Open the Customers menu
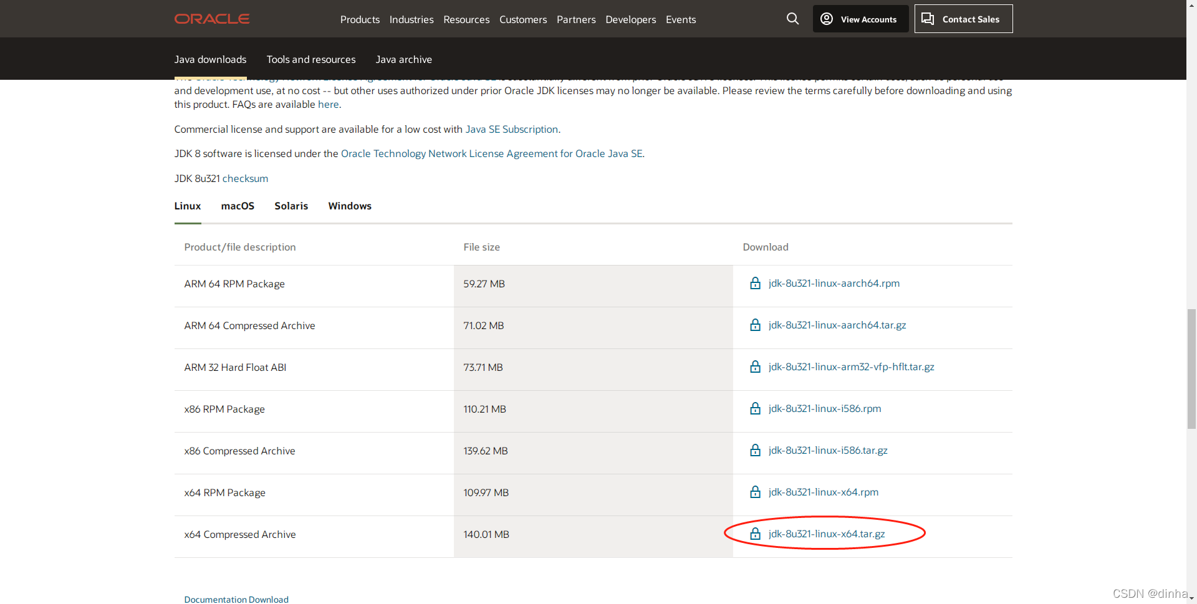 pos(523,19)
